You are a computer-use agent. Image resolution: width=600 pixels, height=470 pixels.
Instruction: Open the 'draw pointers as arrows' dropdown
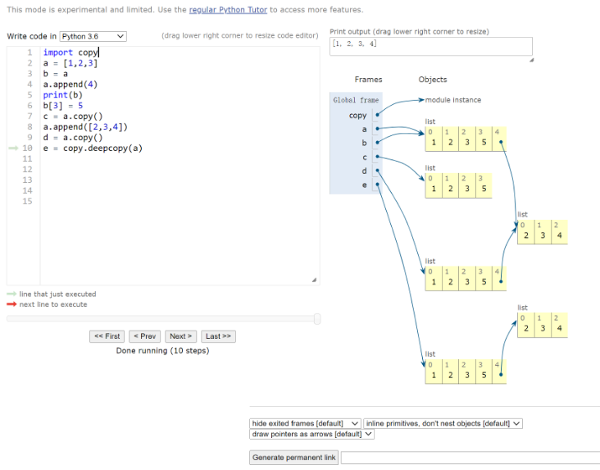click(311, 434)
